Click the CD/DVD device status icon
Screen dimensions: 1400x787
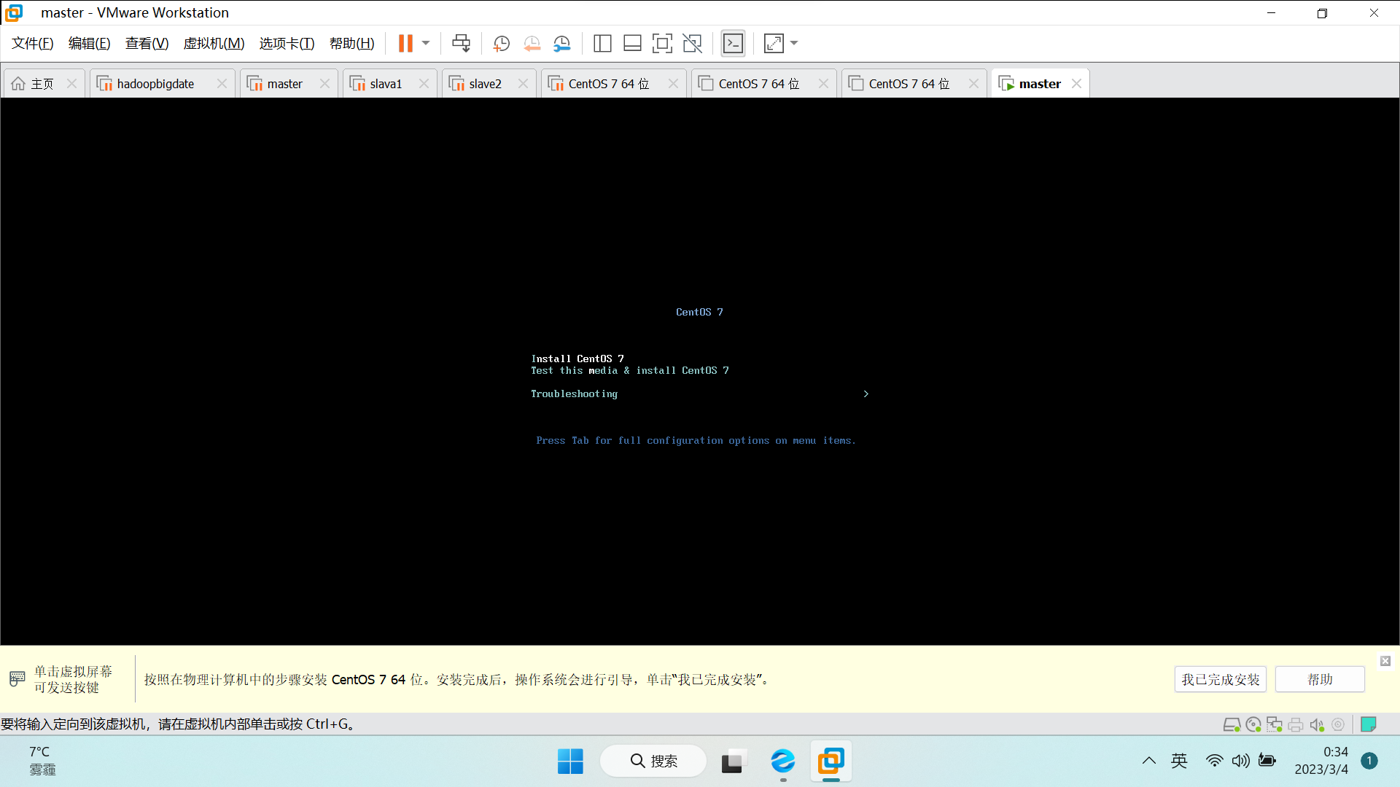1253,724
